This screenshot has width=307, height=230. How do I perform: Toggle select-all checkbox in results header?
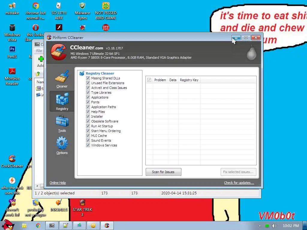click(149, 80)
